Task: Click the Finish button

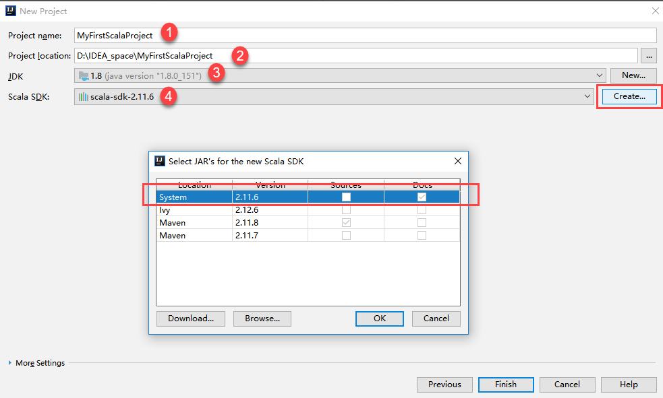Action: tap(506, 385)
